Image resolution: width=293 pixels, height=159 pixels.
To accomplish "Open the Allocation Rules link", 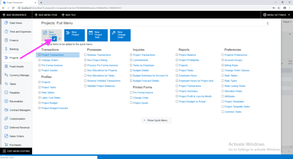I will [233, 91].
